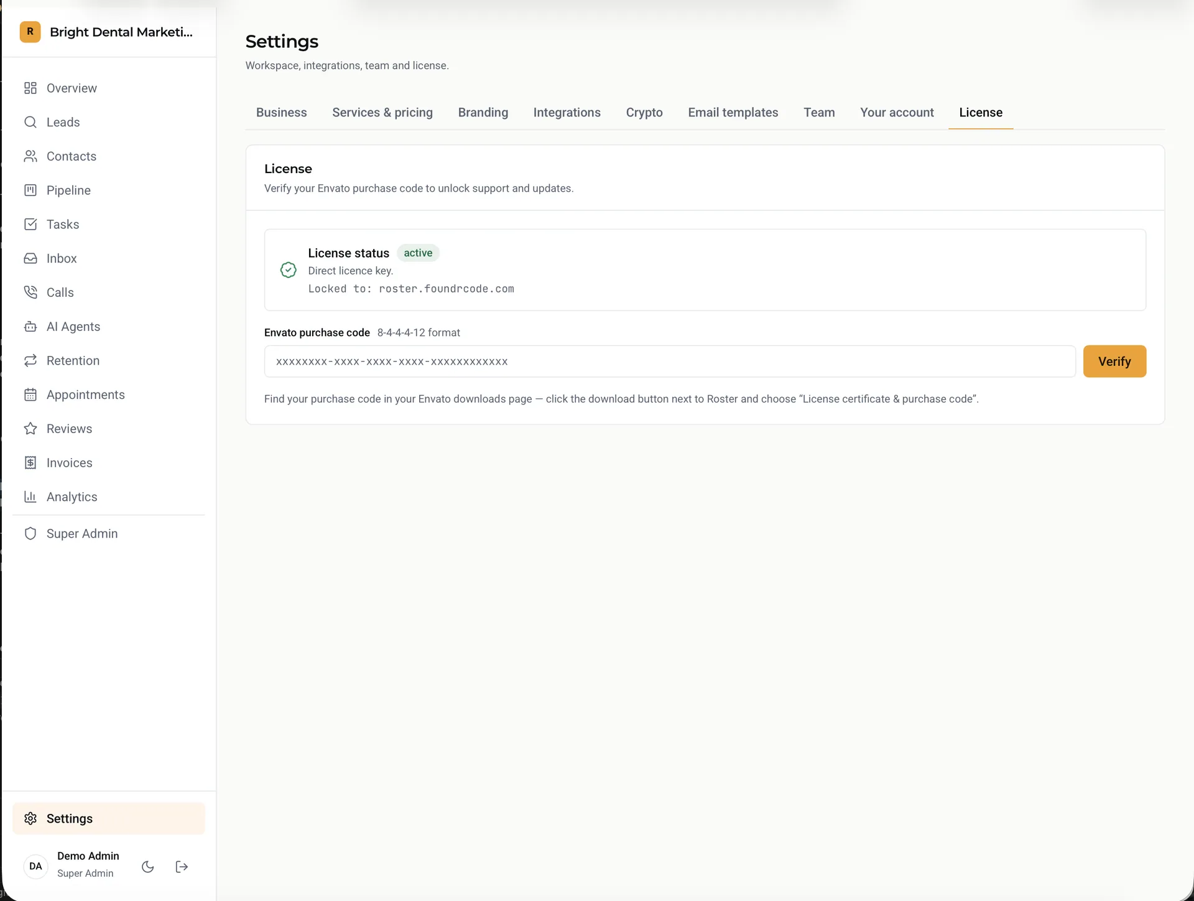
Task: Click the Super Admin shield icon
Action: point(30,533)
